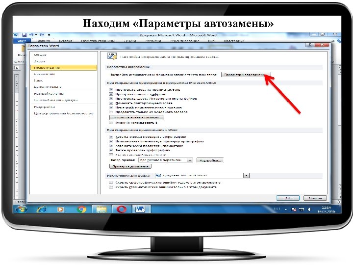Click the Undo icon in Word title bar
Image resolution: width=353 pixels, height=265 pixels.
click(x=31, y=35)
